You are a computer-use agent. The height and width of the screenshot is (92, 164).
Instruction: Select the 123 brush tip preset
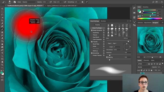point(112,26)
